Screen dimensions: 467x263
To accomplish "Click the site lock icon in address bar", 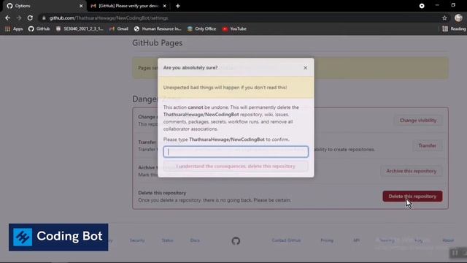I will point(44,18).
